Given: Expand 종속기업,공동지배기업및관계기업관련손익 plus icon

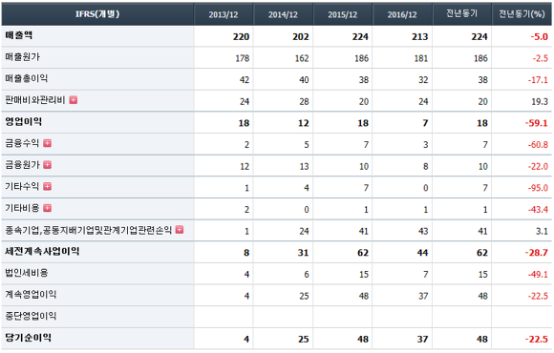Looking at the screenshot, I should tap(180, 230).
